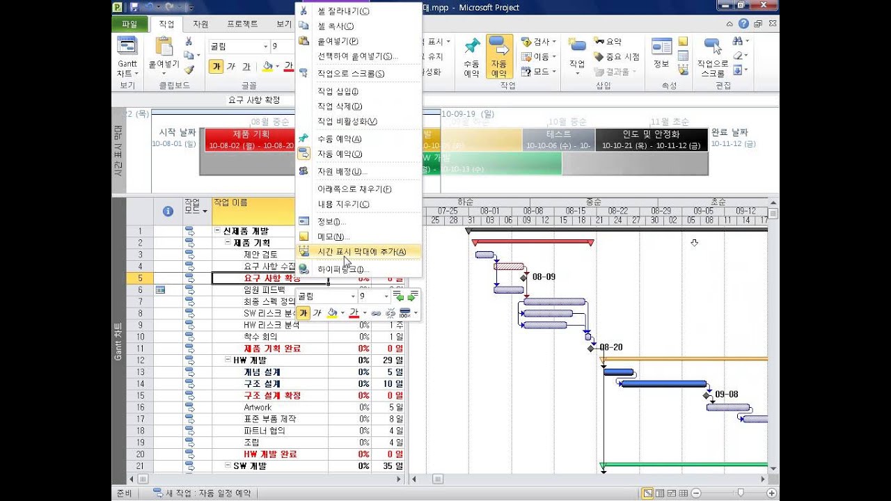Toggle italic 가 in the ribbon font group

coord(231,67)
